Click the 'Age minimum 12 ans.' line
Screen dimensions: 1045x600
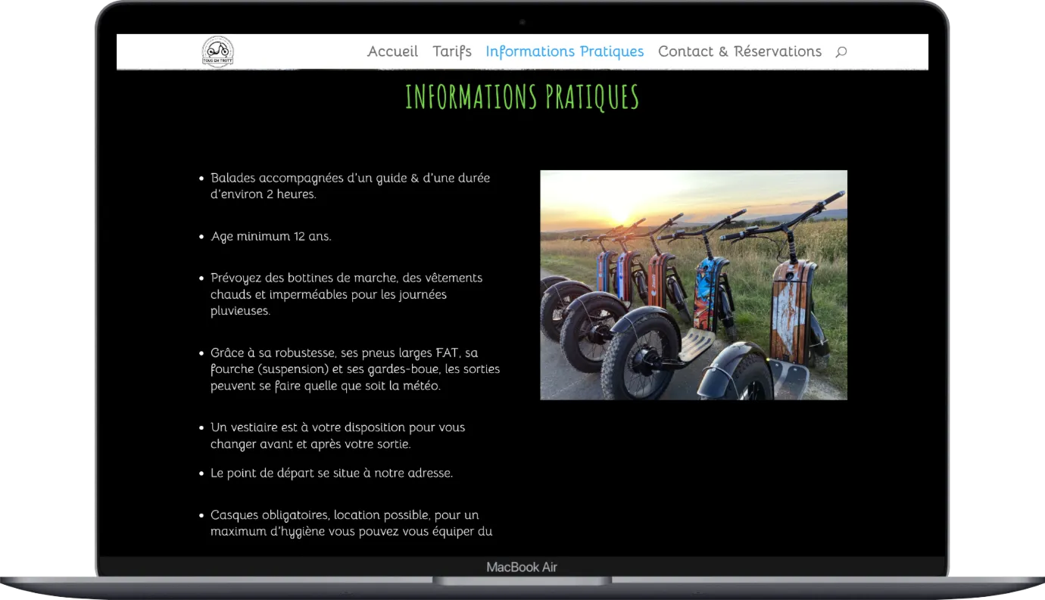(271, 236)
